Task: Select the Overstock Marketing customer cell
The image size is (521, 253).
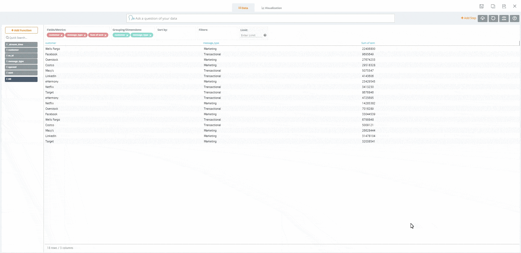Action: 52,60
